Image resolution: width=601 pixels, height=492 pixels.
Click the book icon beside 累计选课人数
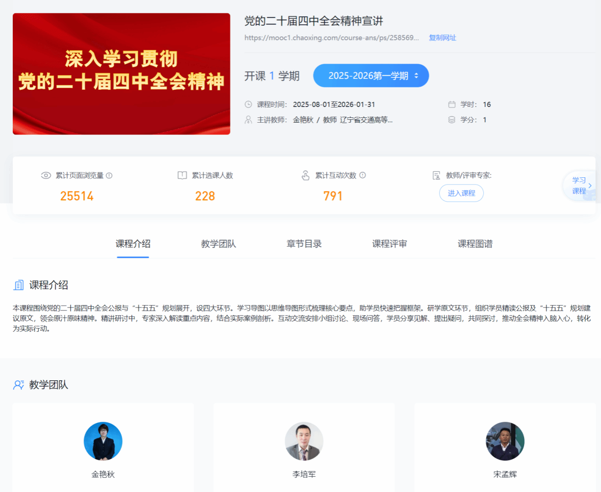(x=182, y=175)
